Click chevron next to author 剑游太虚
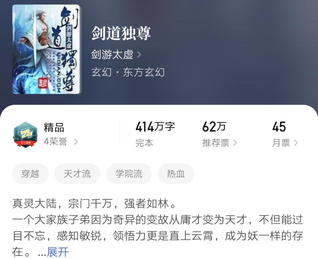Viewport: 318px width, 259px height. point(139,55)
